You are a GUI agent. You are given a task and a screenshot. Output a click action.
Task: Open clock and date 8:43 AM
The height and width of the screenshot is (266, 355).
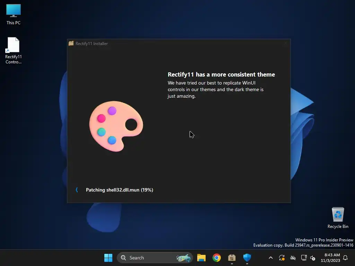[330, 258]
